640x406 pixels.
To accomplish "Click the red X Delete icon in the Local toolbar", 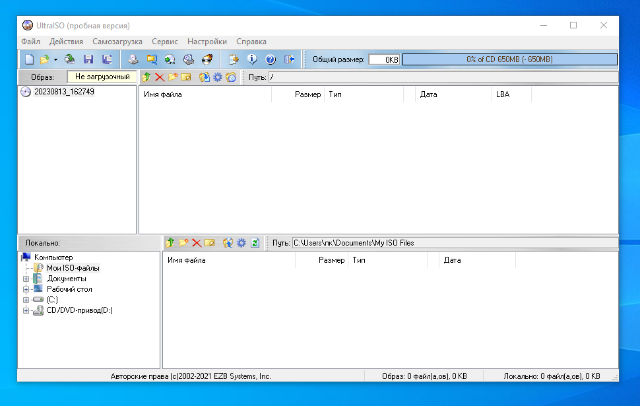I will (x=197, y=243).
